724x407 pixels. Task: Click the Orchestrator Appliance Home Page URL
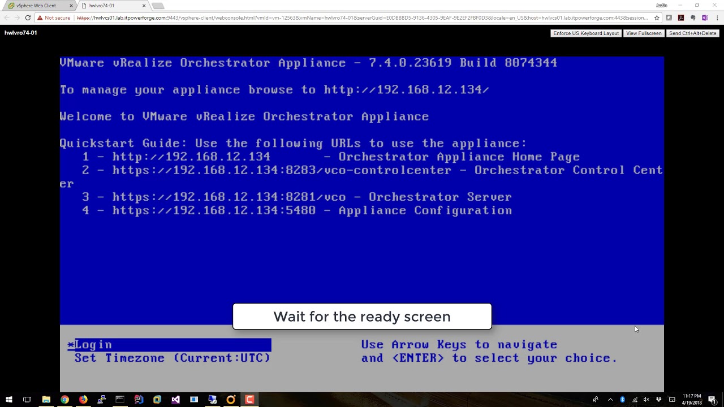pyautogui.click(x=191, y=157)
